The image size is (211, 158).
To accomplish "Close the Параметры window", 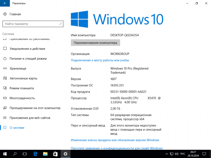I will pos(206,3).
